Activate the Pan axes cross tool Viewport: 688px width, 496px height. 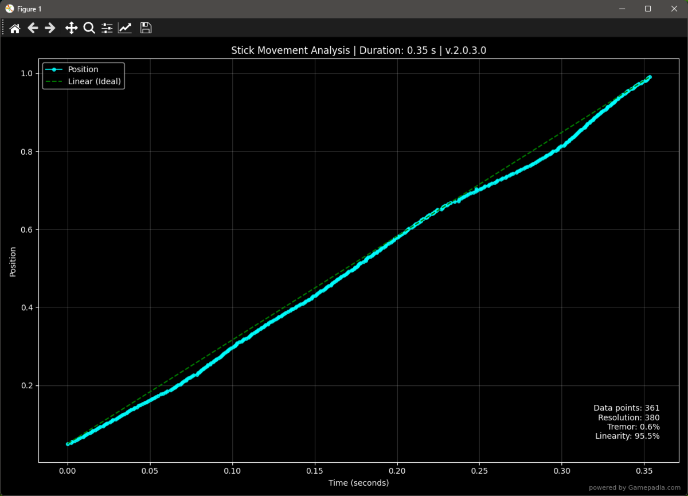[71, 28]
